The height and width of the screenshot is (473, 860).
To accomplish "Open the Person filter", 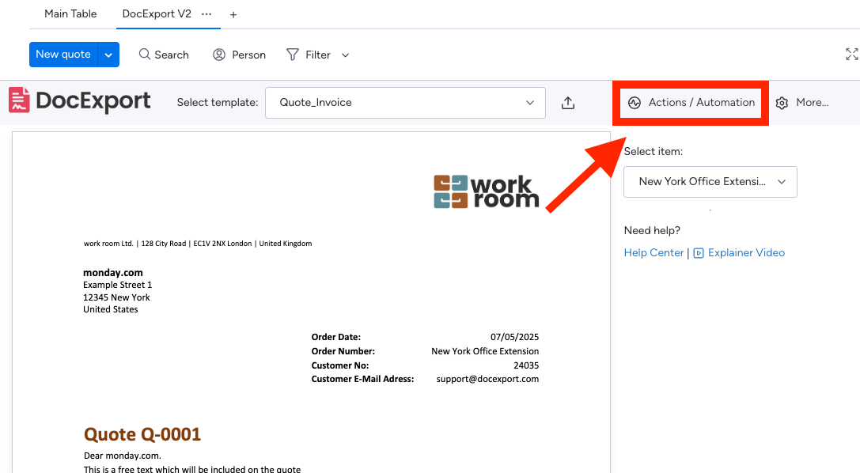I will (x=239, y=55).
